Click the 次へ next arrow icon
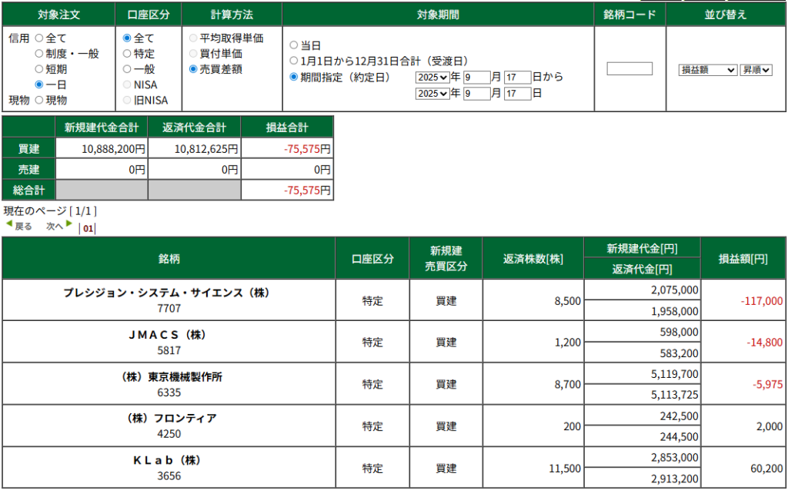This screenshot has width=788, height=490. coord(69,224)
